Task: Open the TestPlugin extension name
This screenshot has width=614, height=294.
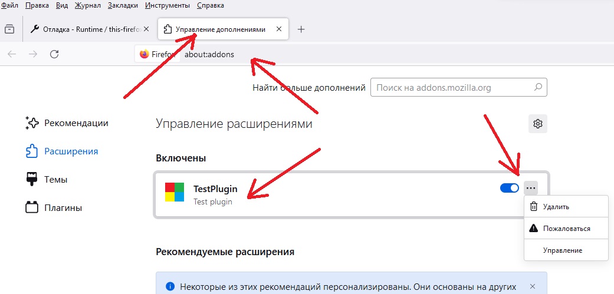Action: click(x=215, y=189)
